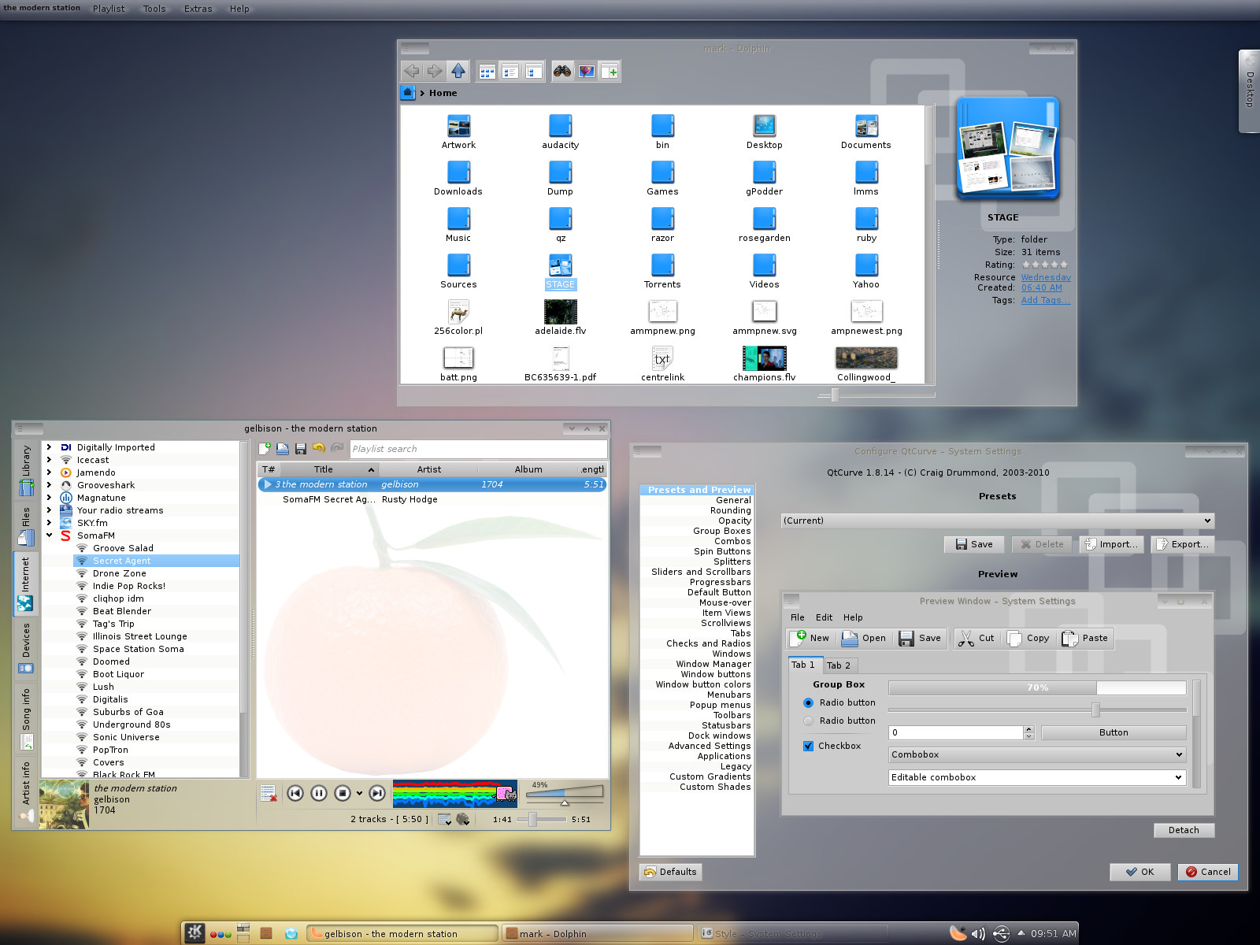Click the volume speaker tray icon
The width and height of the screenshot is (1260, 945).
tap(978, 934)
